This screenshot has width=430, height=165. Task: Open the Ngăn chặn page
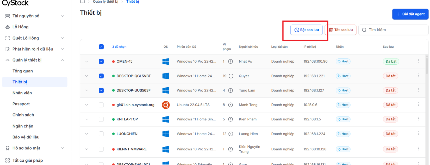click(23, 126)
